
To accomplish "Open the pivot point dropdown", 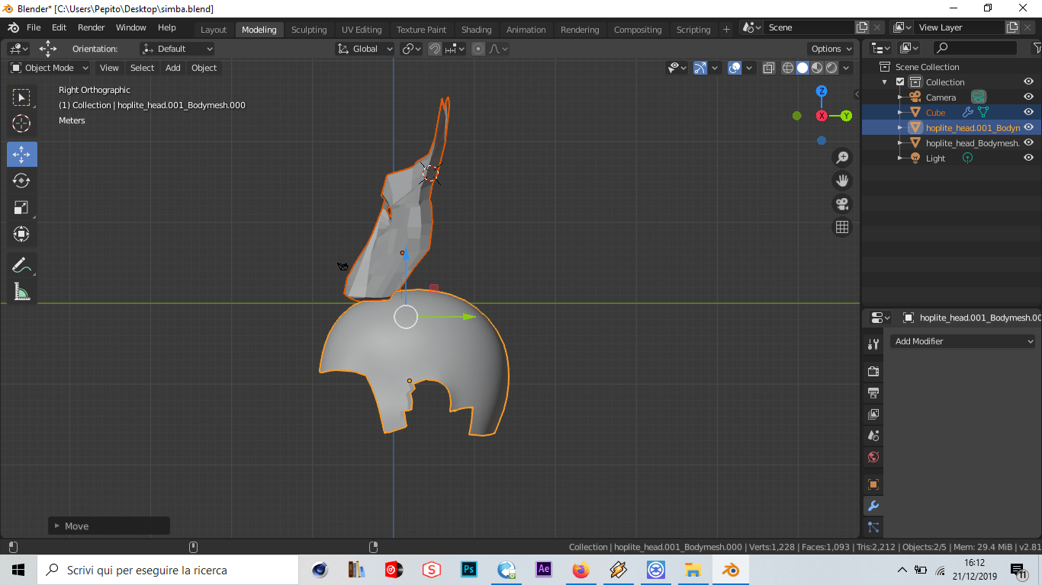I will pyautogui.click(x=412, y=49).
